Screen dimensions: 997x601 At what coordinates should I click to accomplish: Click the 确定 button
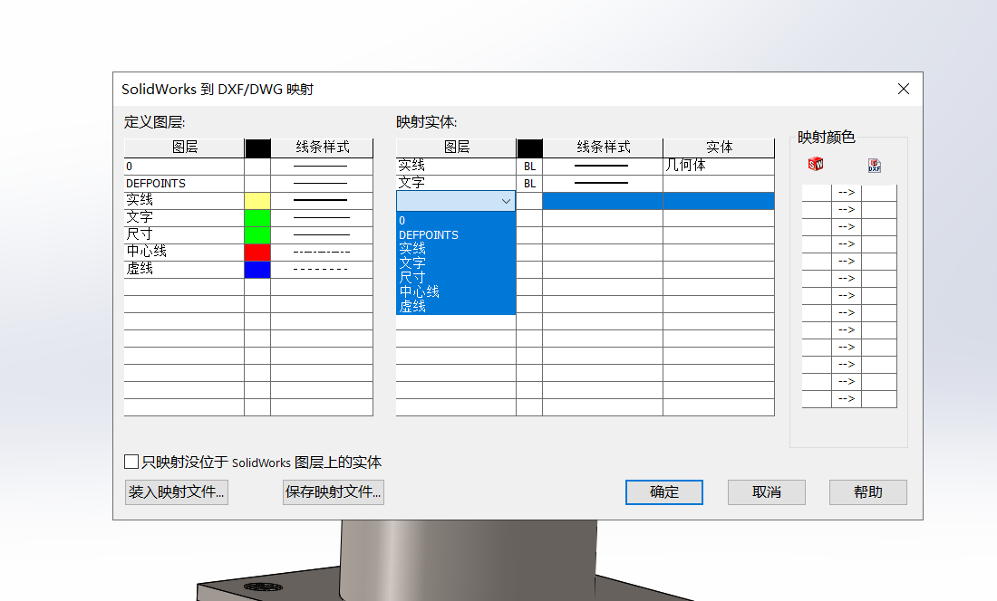click(664, 491)
